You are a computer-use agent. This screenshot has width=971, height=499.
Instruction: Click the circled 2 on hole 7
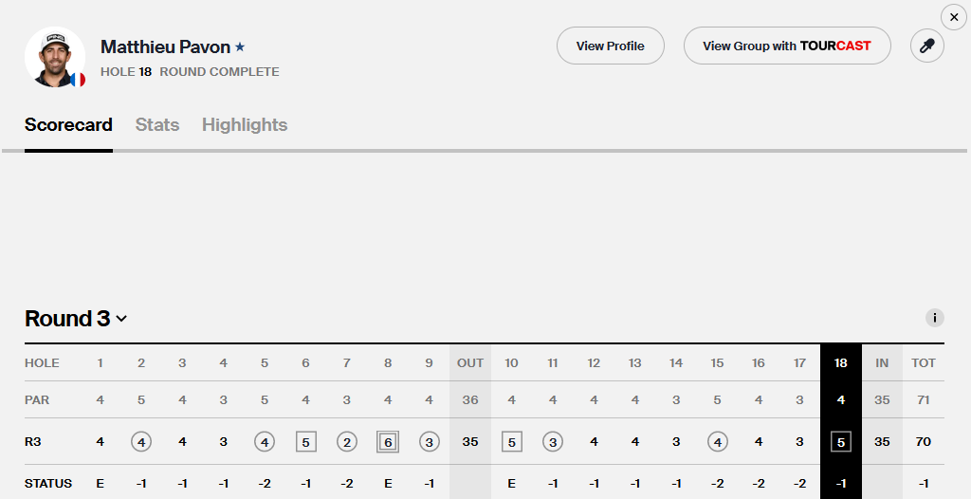[347, 441]
